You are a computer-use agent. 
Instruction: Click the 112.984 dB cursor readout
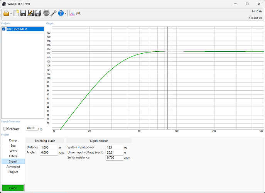point(255,18)
